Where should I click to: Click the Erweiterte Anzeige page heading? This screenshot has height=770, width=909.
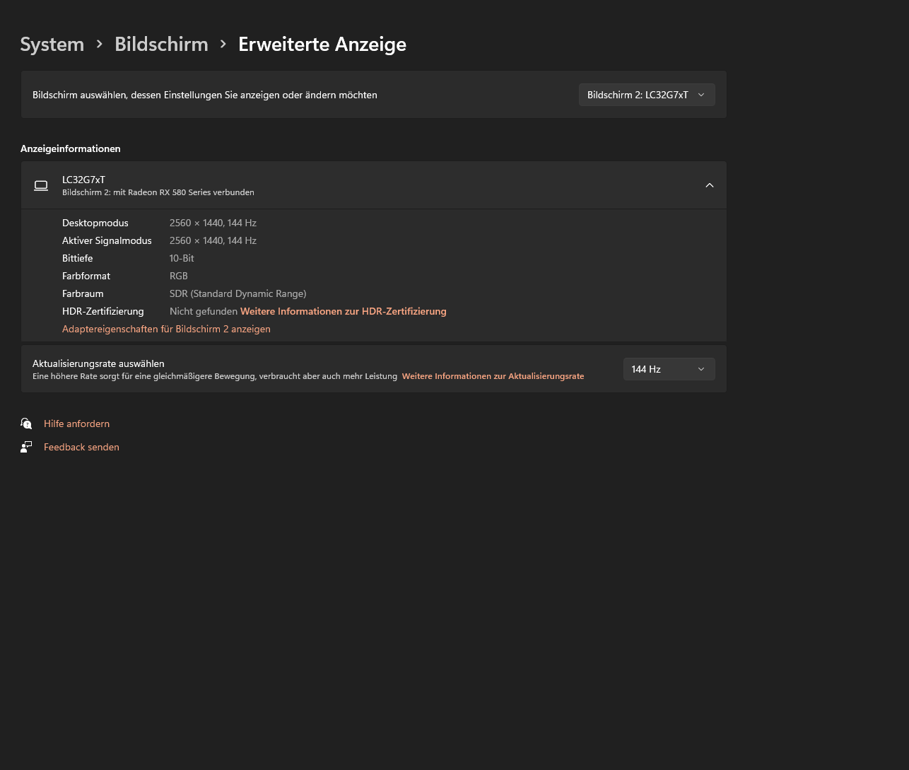[x=322, y=44]
